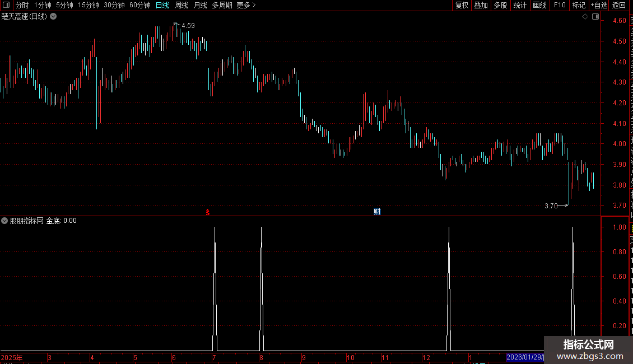The height and width of the screenshot is (364, 633).
Task: Open the 多周期 multi-period view
Action: [222, 5]
